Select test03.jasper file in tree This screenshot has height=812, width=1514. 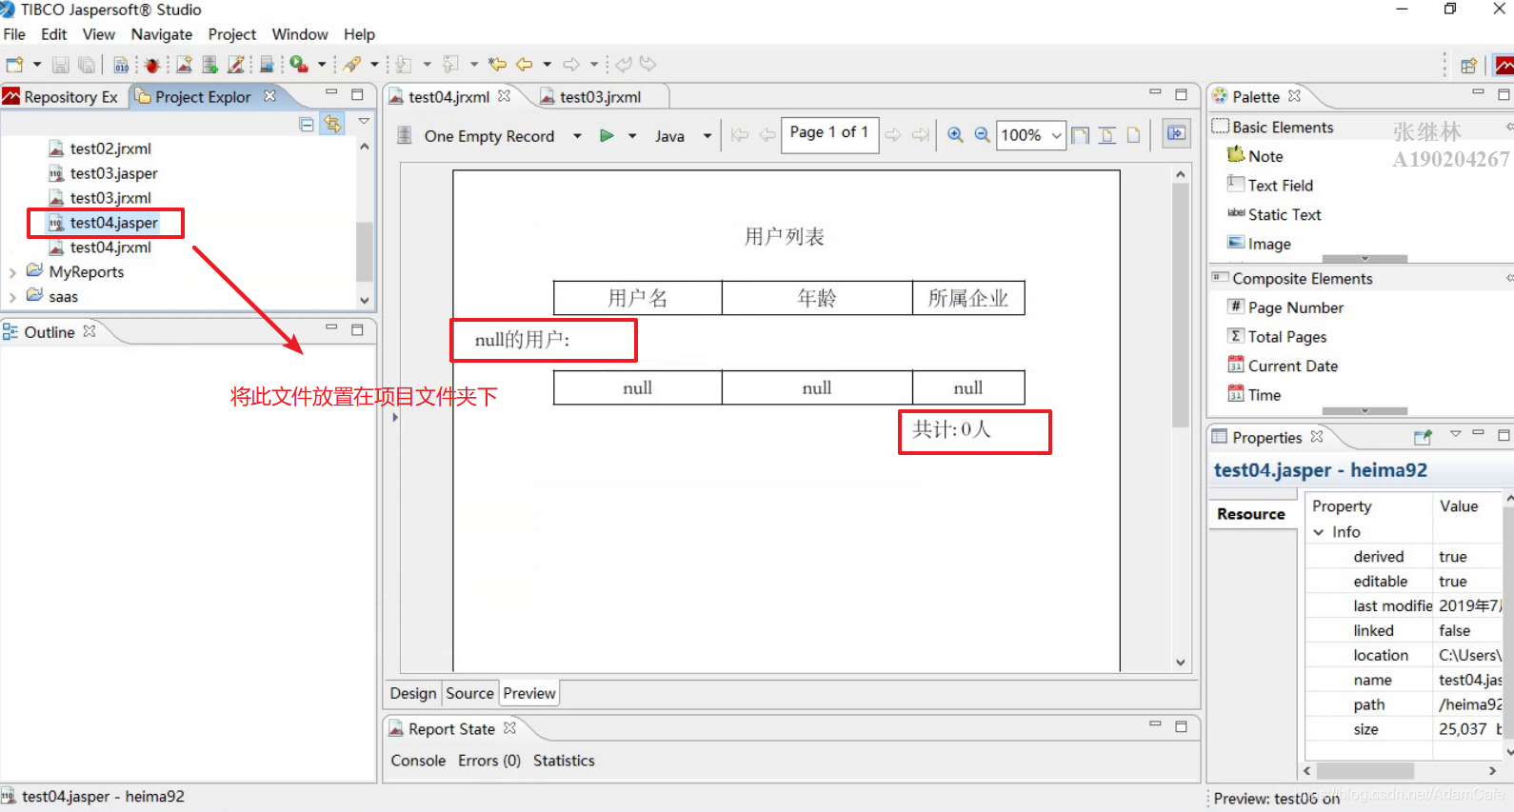103,173
